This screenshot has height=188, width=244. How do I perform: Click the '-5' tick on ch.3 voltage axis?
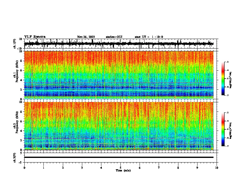[x=21, y=163]
